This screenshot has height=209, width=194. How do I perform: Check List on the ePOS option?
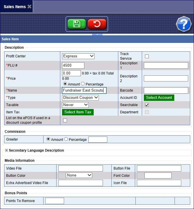coord(65,120)
